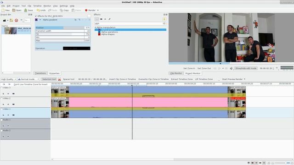This screenshot has height=165, width=294.
Task: Click Open in the main toolbar
Action: (x=17, y=10)
